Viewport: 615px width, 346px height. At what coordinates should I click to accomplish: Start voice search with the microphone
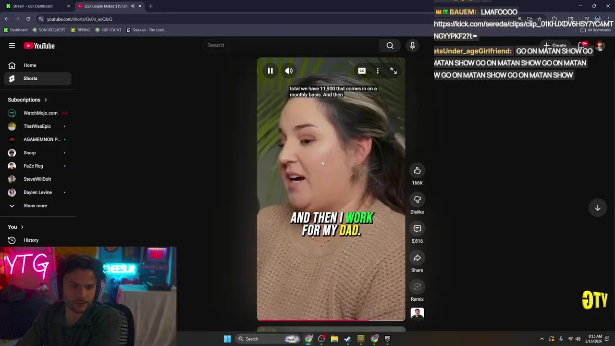pyautogui.click(x=412, y=45)
